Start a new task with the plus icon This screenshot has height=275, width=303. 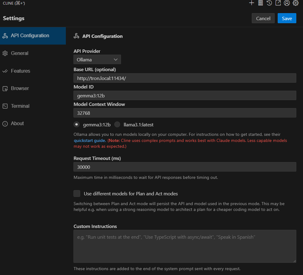(251, 3)
